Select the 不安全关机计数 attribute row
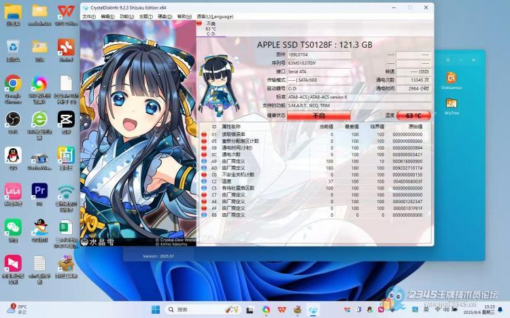This screenshot has width=510, height=318. tap(316, 175)
